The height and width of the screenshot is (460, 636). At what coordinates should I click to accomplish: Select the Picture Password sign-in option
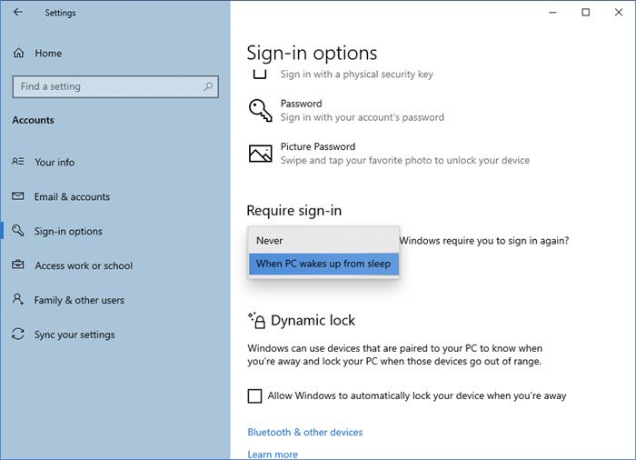pos(317,146)
